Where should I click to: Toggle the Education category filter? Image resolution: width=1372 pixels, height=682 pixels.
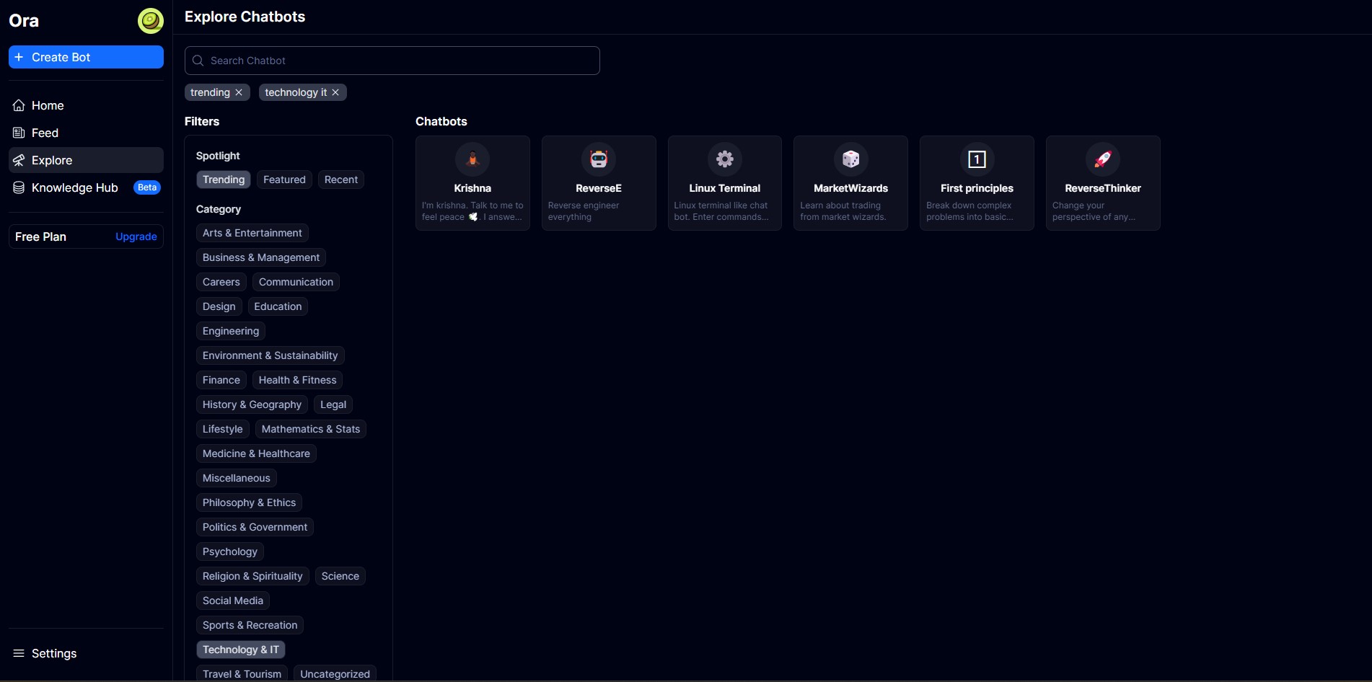click(278, 306)
